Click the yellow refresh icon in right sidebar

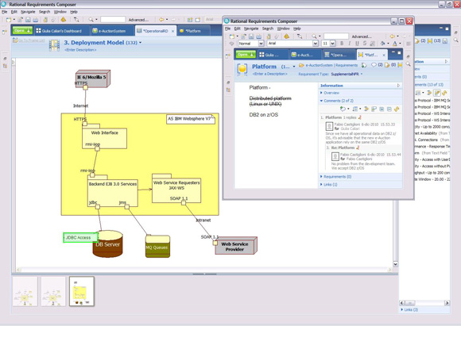point(444,93)
